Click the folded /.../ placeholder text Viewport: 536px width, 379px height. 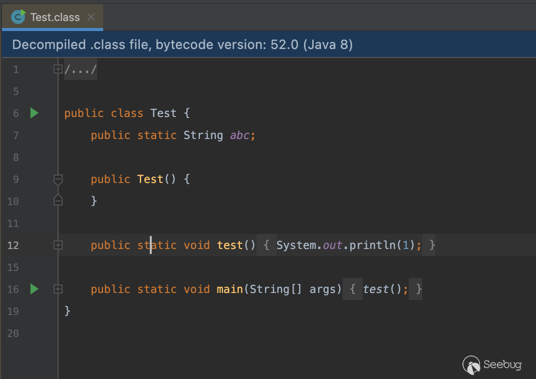click(81, 69)
